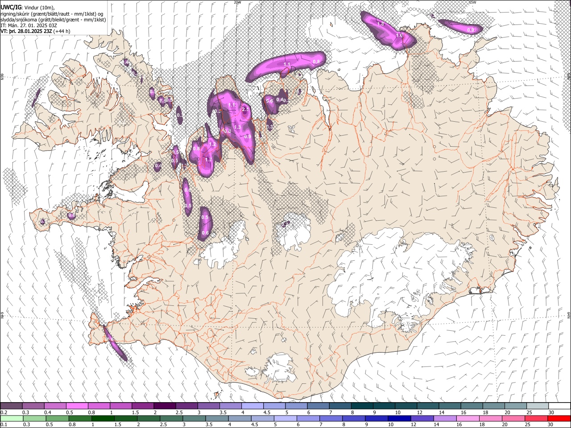Click the '64N' latitude label on the right edge
Image resolution: width=571 pixels, height=428 pixels.
coord(569,315)
